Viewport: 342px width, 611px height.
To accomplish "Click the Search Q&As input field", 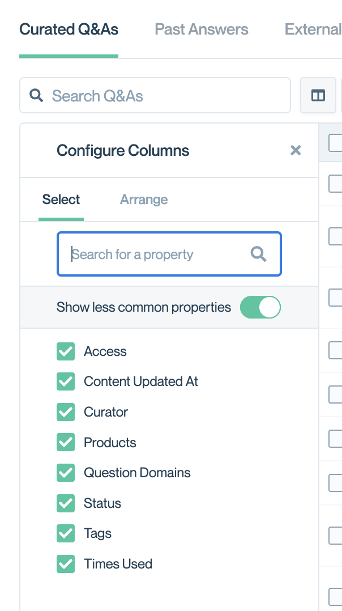I will click(164, 96).
